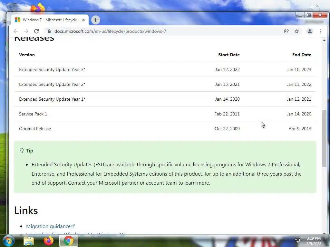Restore down the Chrome window
330x247 pixels.
tap(308, 15)
